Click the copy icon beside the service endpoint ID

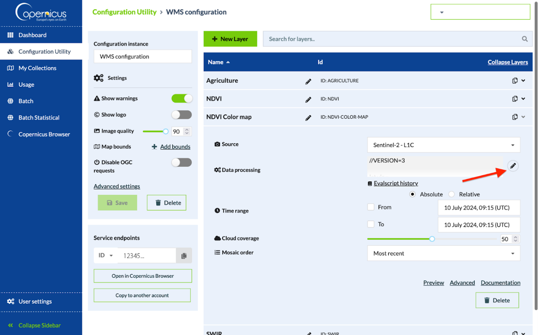pyautogui.click(x=184, y=256)
